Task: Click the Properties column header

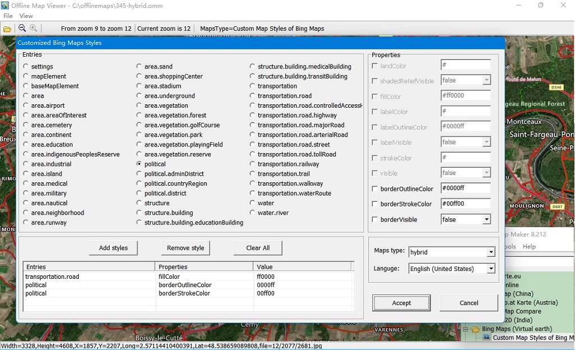Action: 204,266
